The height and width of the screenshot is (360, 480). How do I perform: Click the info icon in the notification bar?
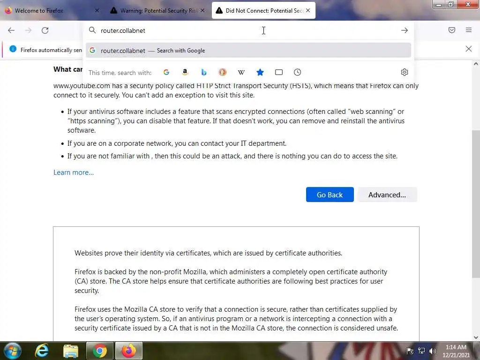(x=13, y=49)
